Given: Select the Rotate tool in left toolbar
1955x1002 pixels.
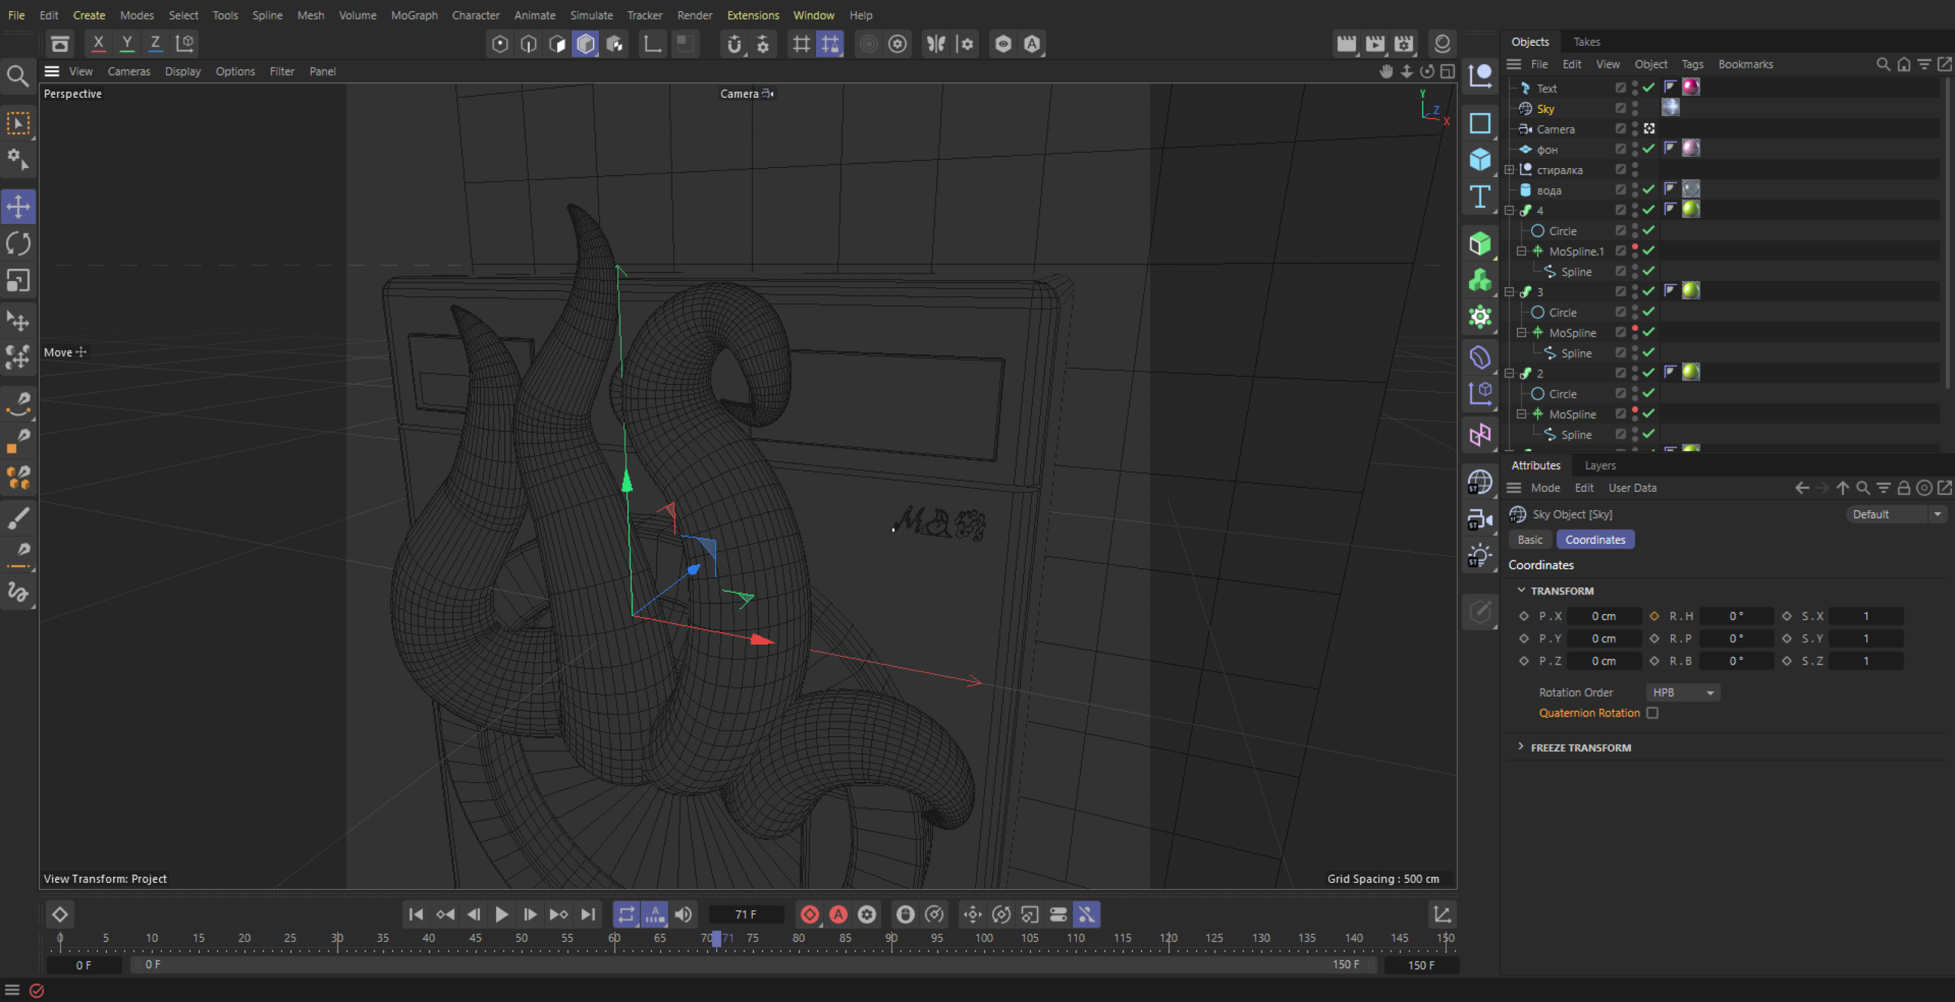Looking at the screenshot, I should (18, 244).
